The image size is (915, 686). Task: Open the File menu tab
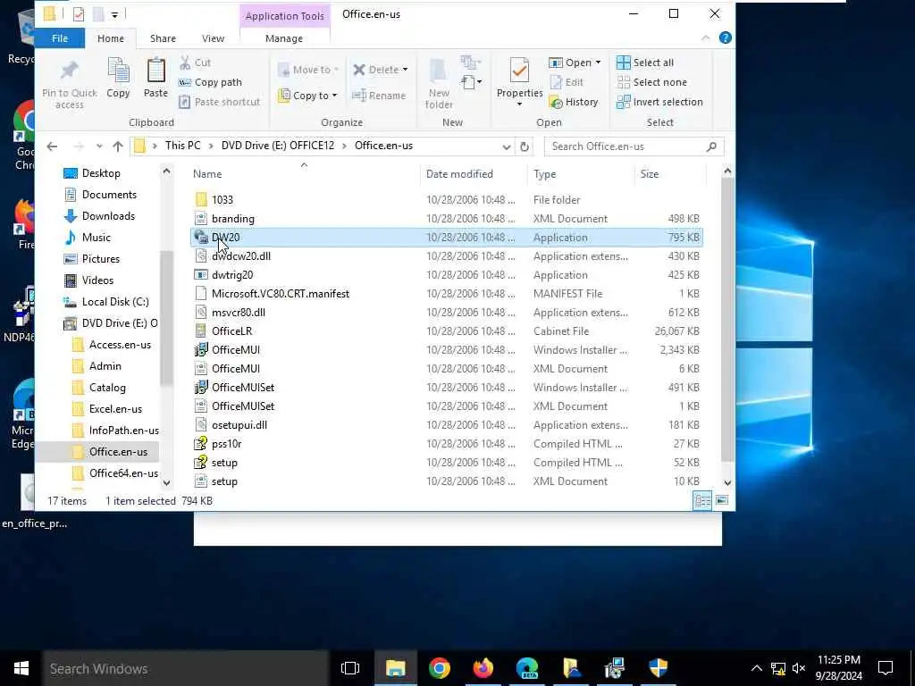click(x=60, y=38)
